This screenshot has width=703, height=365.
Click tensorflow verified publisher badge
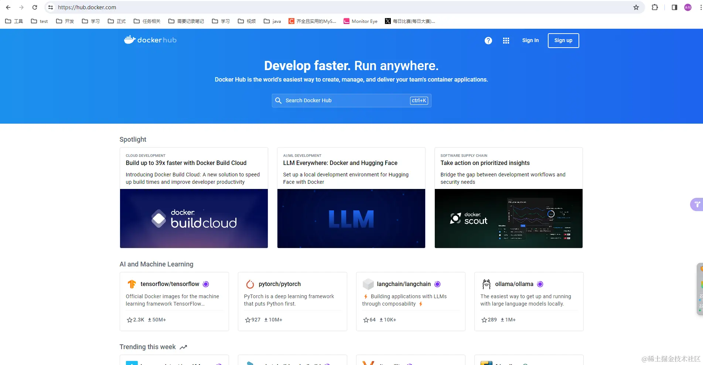[206, 284]
